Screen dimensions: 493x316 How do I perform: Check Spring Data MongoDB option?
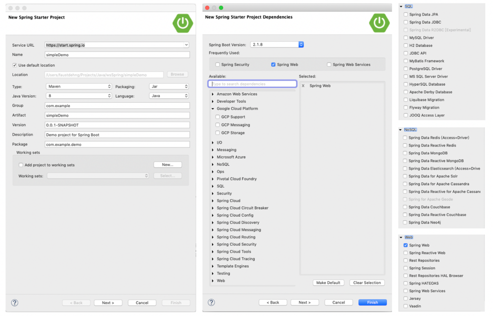click(405, 153)
